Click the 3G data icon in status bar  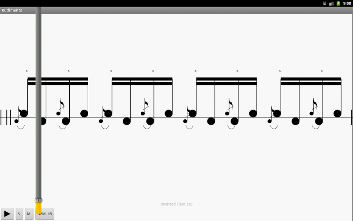click(x=324, y=4)
